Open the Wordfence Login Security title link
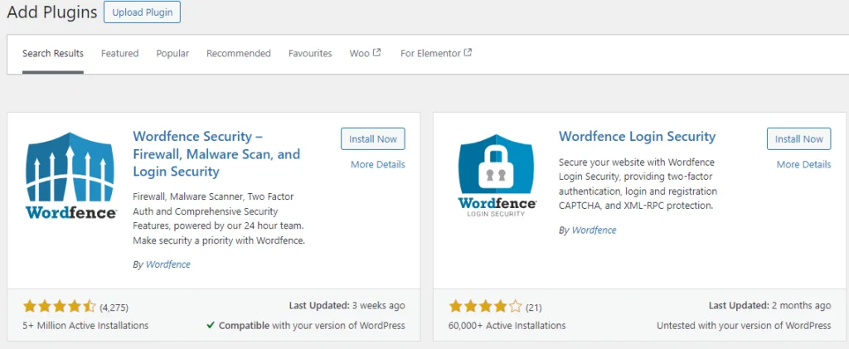 coord(638,136)
